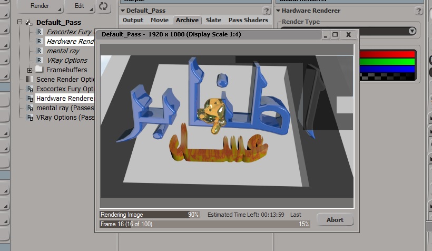Select Exocortex Fury under Default_Pass
The width and height of the screenshot is (432, 251).
coord(70,32)
